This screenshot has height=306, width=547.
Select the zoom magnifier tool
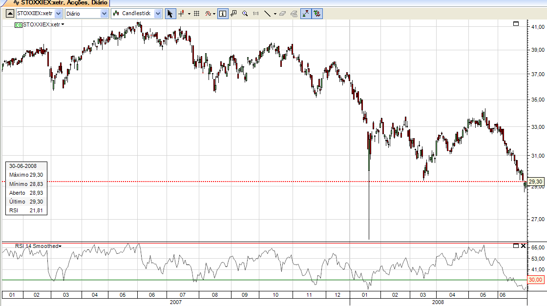[245, 14]
